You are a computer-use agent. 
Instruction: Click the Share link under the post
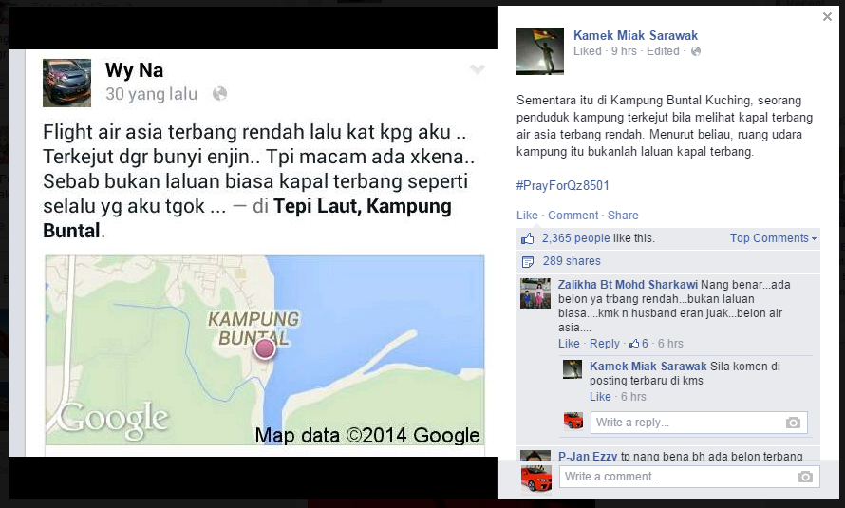(623, 215)
